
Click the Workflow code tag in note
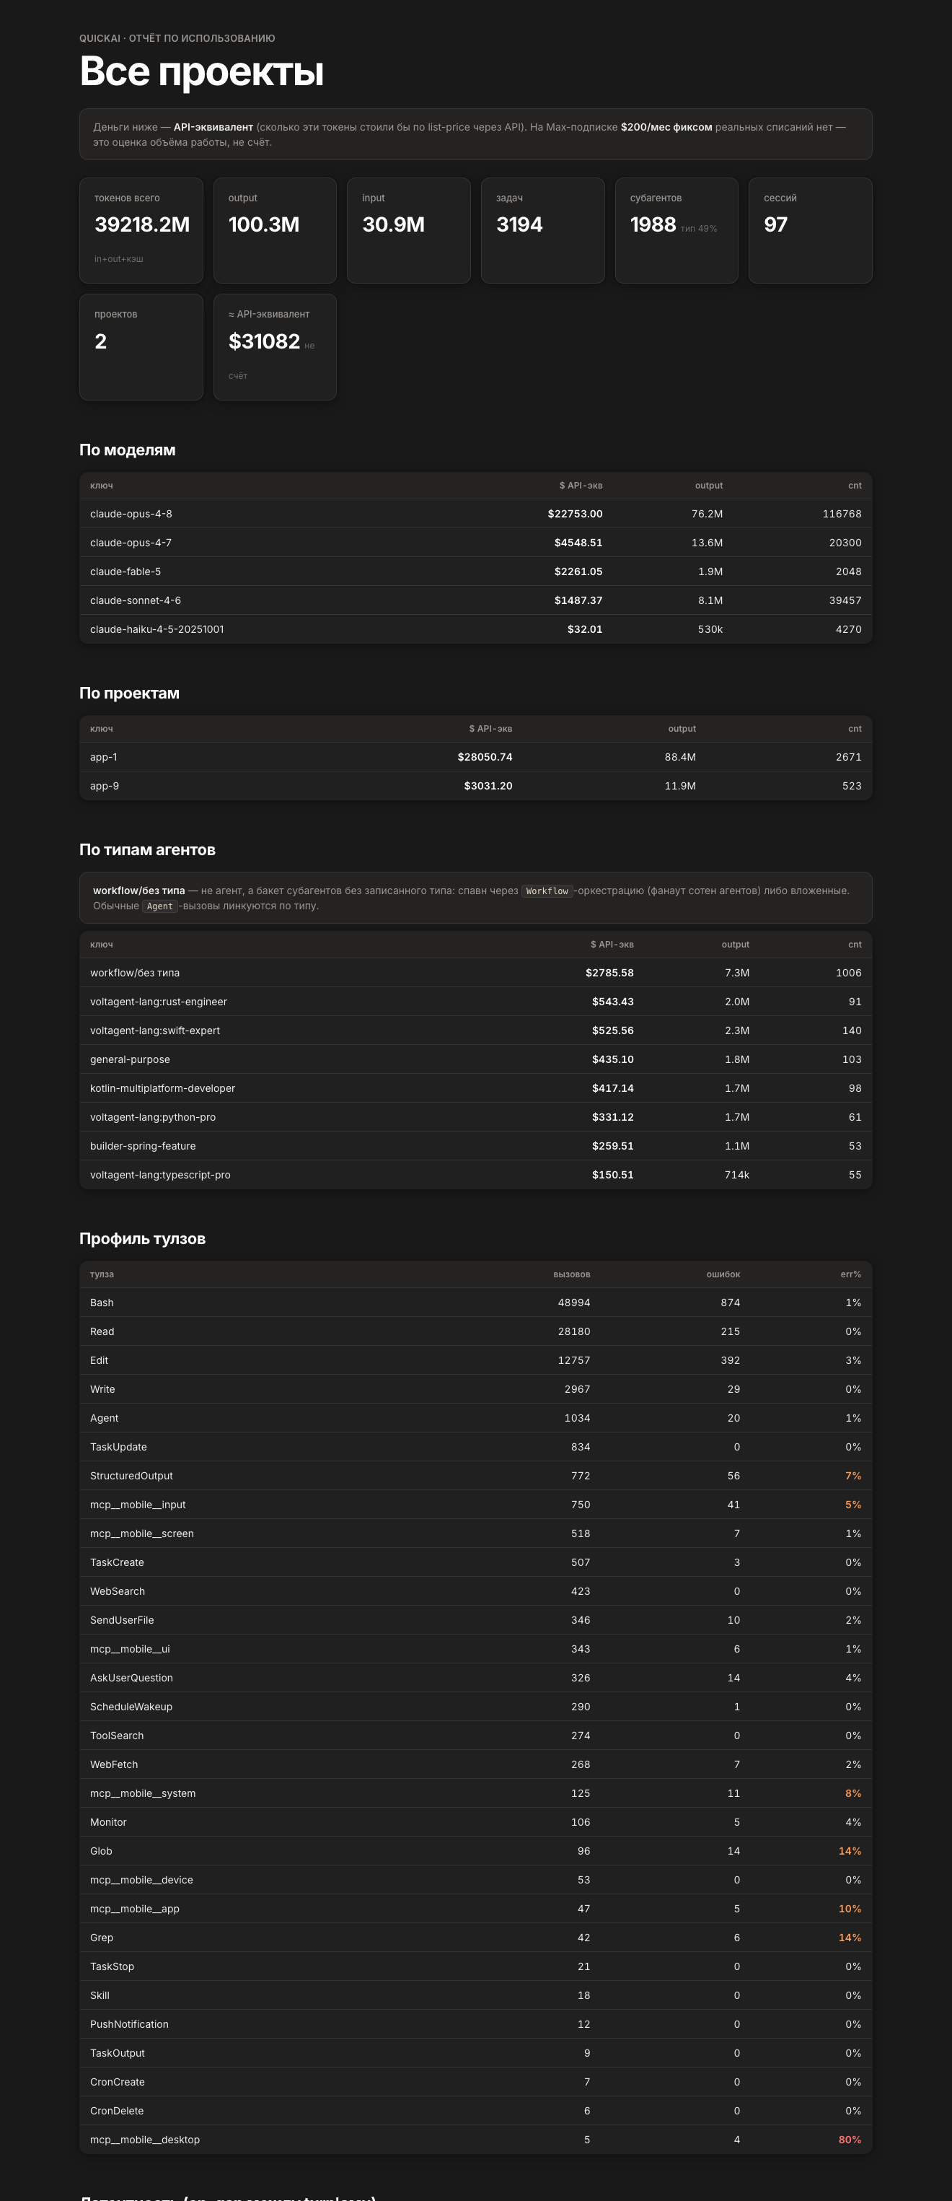(x=547, y=891)
